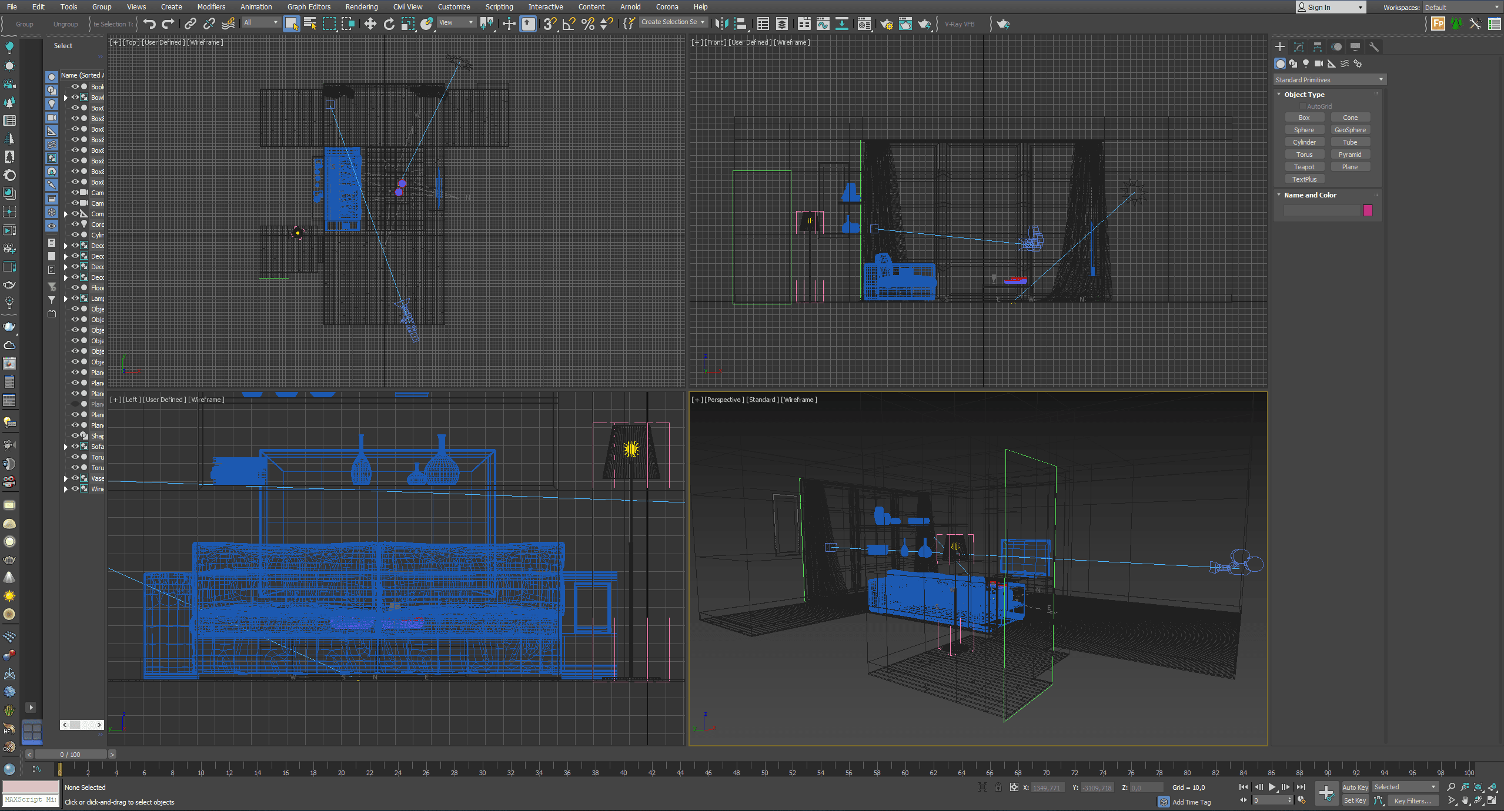This screenshot has height=811, width=1504.
Task: Click the Align tool icon
Action: coord(741,24)
